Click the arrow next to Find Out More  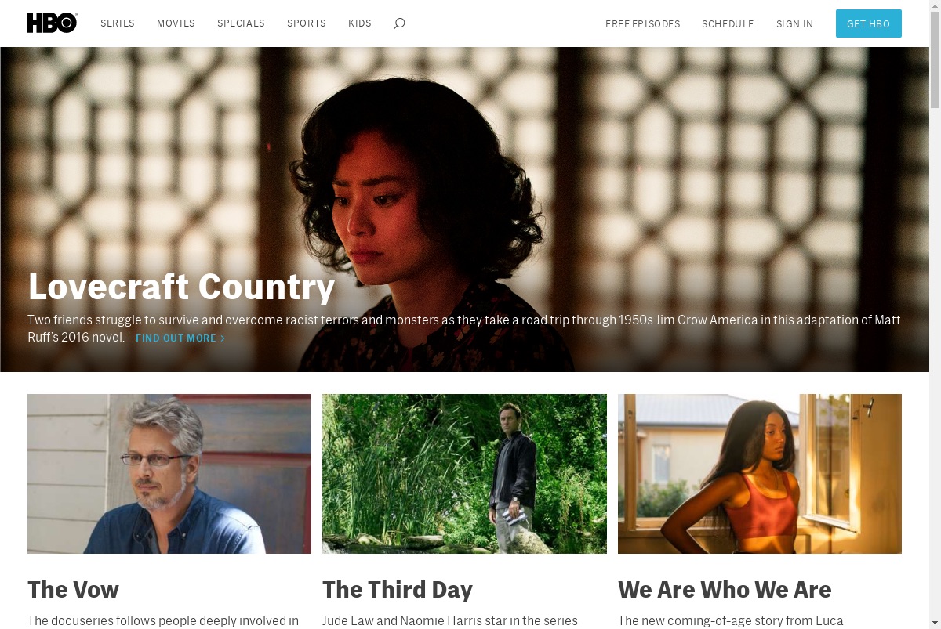pos(223,338)
